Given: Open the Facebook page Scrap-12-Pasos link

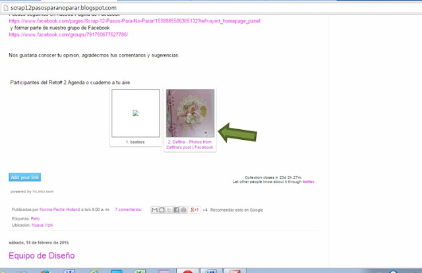Looking at the screenshot, I should click(x=135, y=21).
